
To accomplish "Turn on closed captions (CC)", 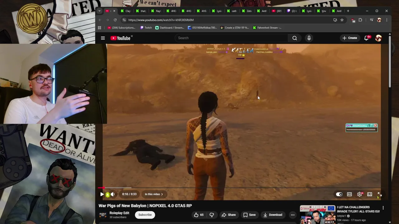I will click(x=349, y=194).
